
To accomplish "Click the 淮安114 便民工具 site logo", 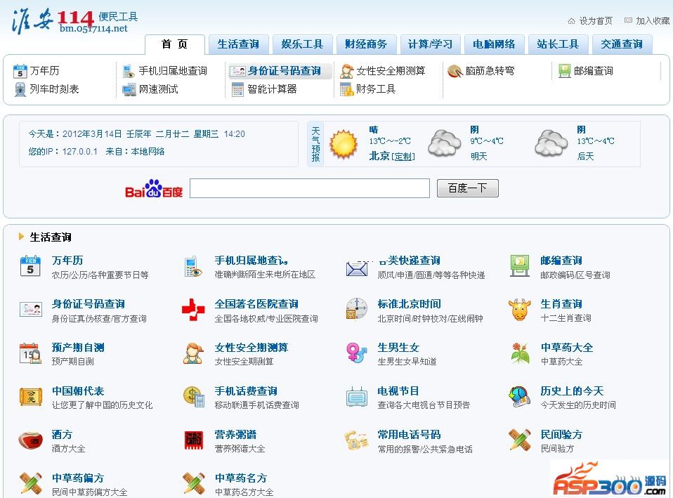I will (74, 20).
